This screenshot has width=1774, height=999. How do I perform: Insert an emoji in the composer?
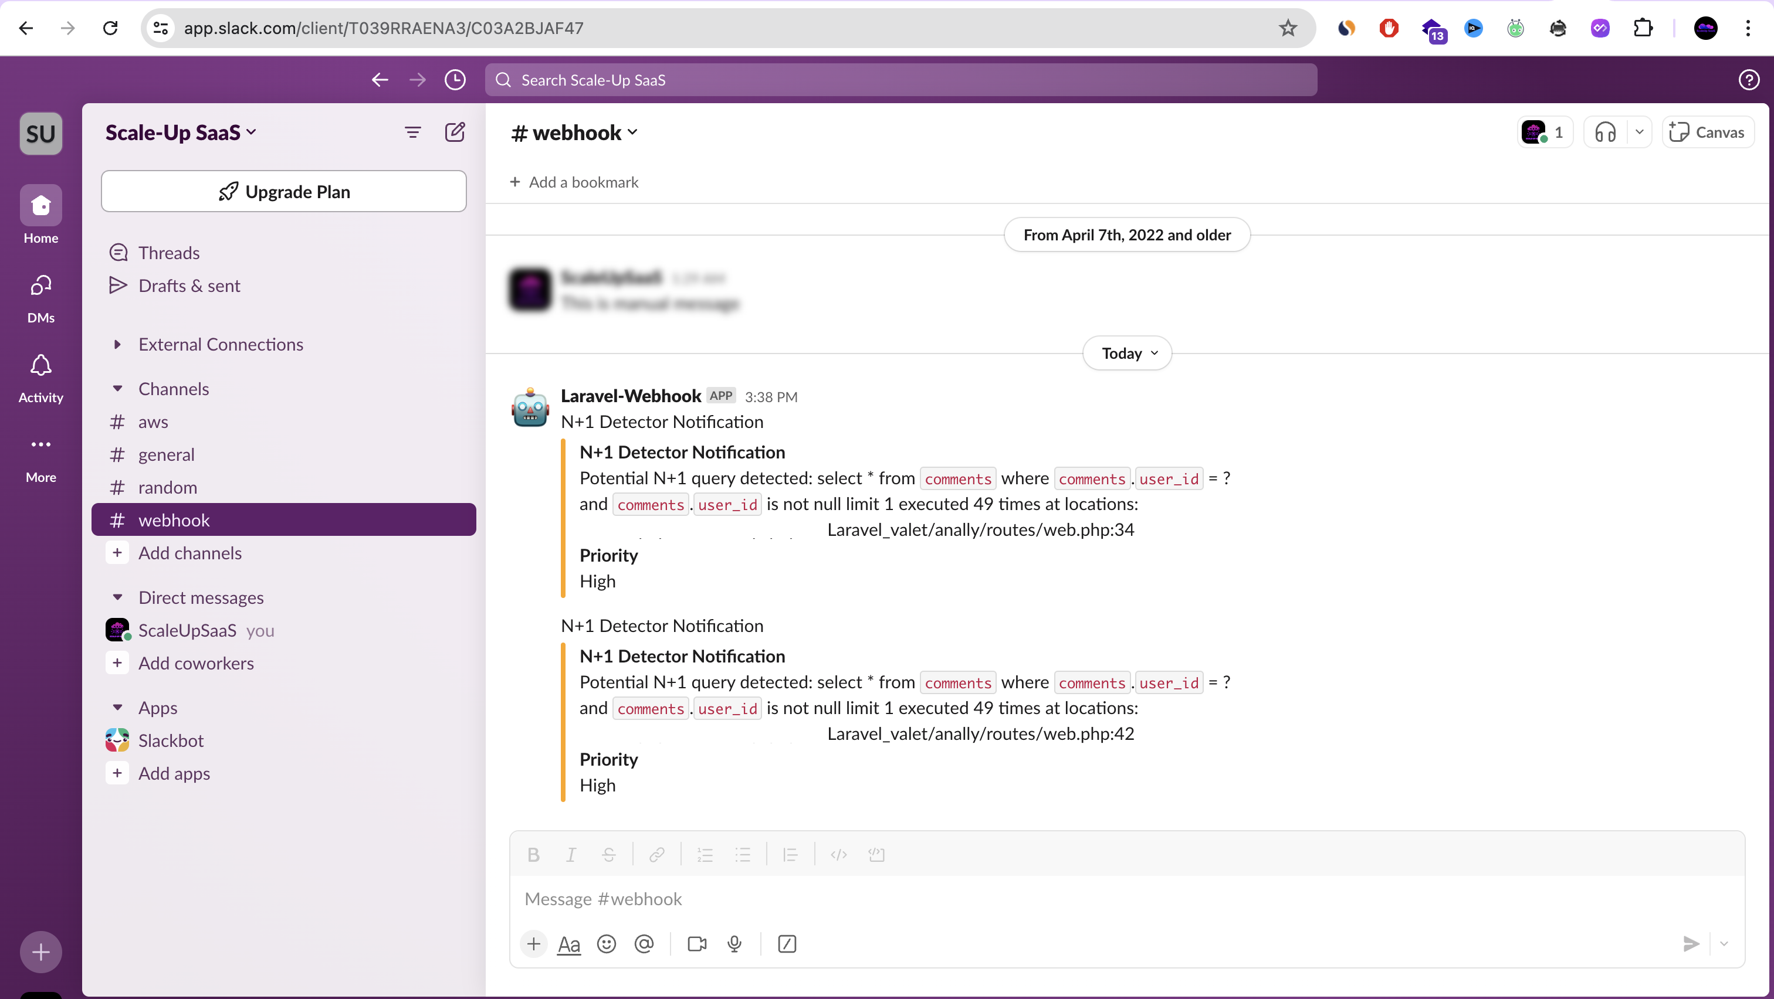pos(607,944)
